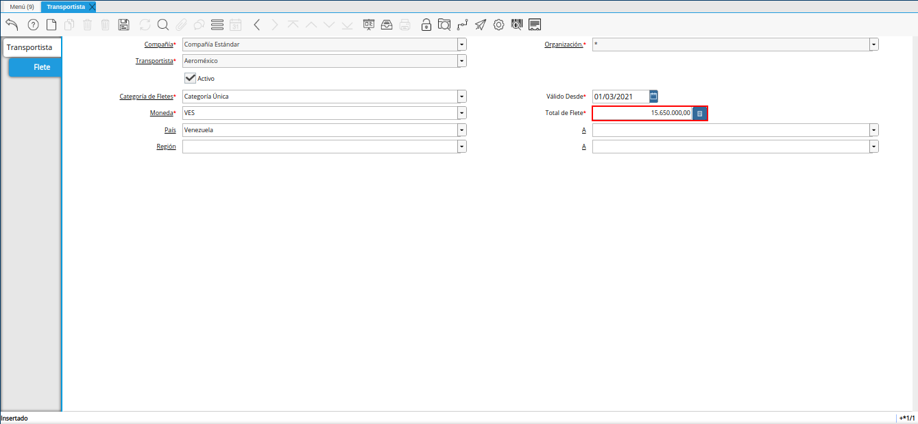Close the Transportista window tab
Viewport: 918px width, 424px height.
coord(93,6)
